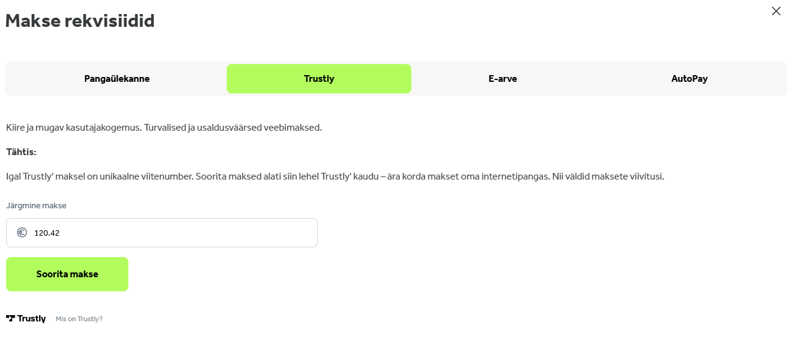Click the Makse rekvisiidid heading
The width and height of the screenshot is (794, 342).
(x=80, y=21)
